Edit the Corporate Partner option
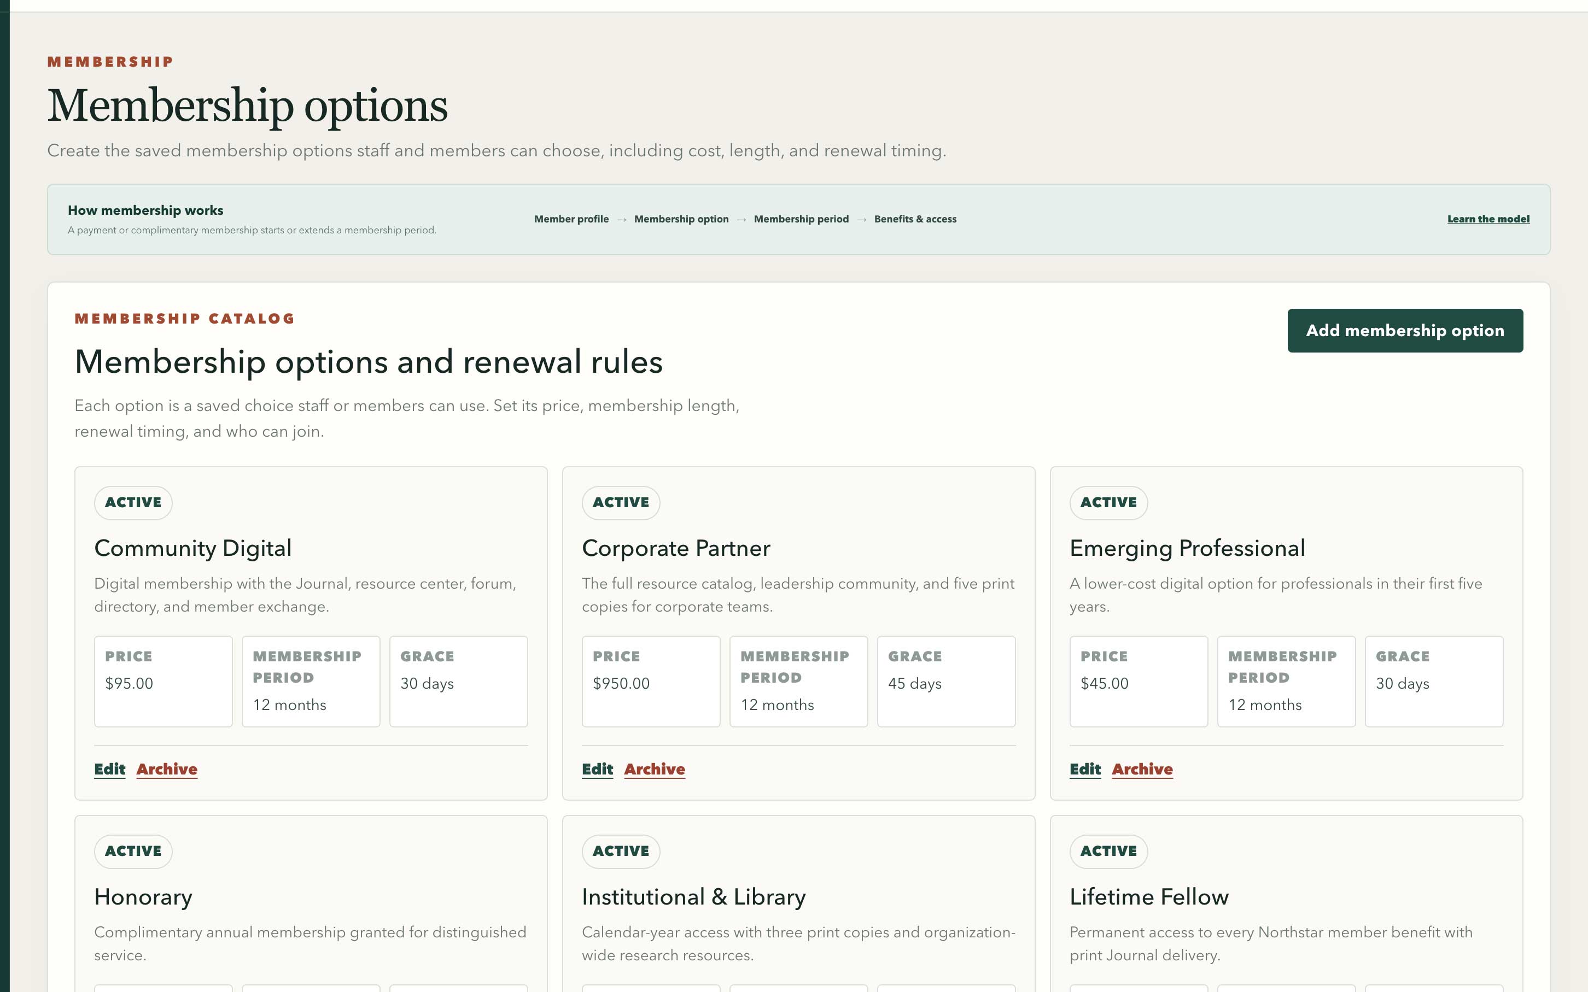Viewport: 1588px width, 992px height. click(x=597, y=769)
